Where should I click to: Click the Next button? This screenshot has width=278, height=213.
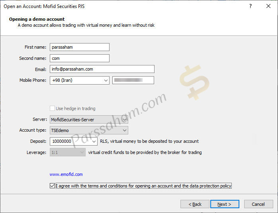point(225,204)
